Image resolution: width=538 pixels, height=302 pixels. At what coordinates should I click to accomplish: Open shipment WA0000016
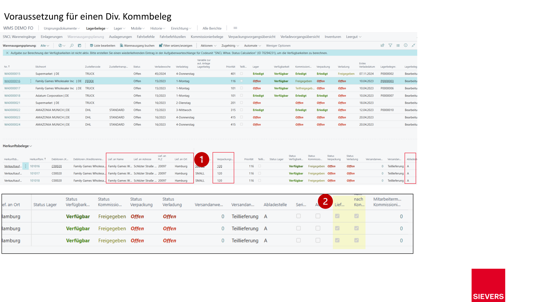coord(12,81)
